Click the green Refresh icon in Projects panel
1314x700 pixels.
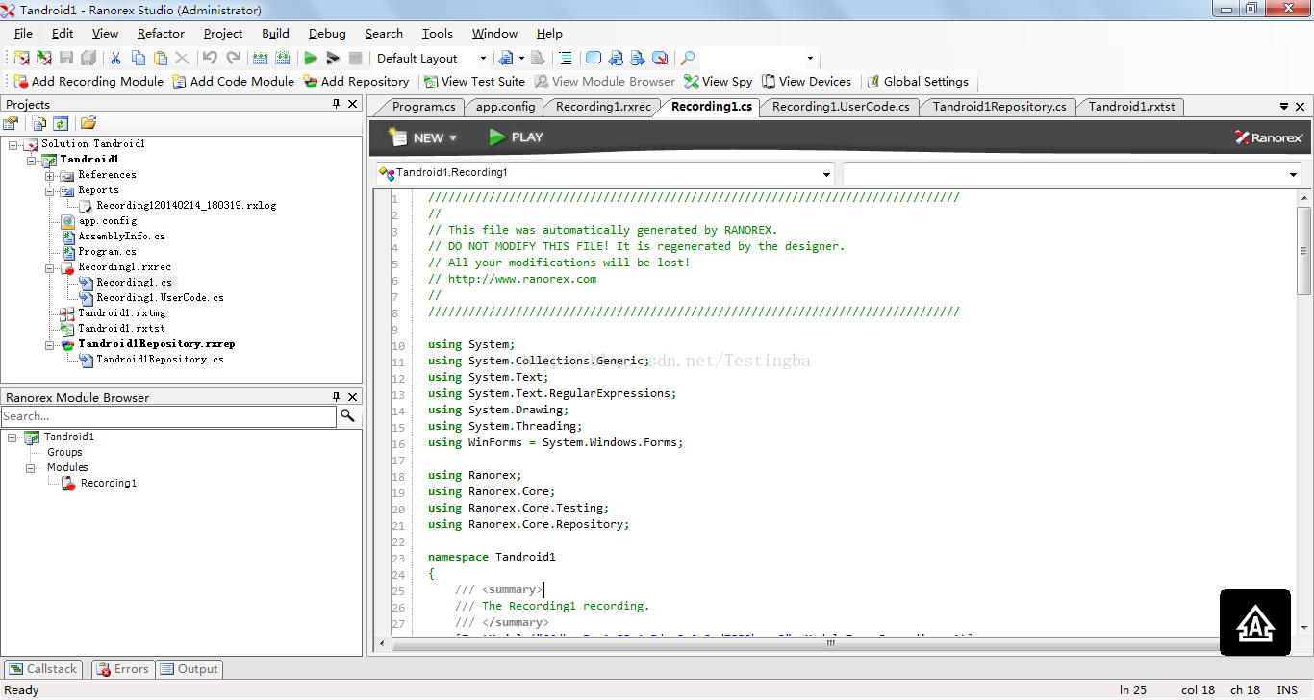tap(61, 123)
